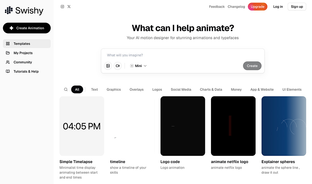Image resolution: width=312 pixels, height=184 pixels.
Task: Open My Projects folder icon
Action: point(8,53)
